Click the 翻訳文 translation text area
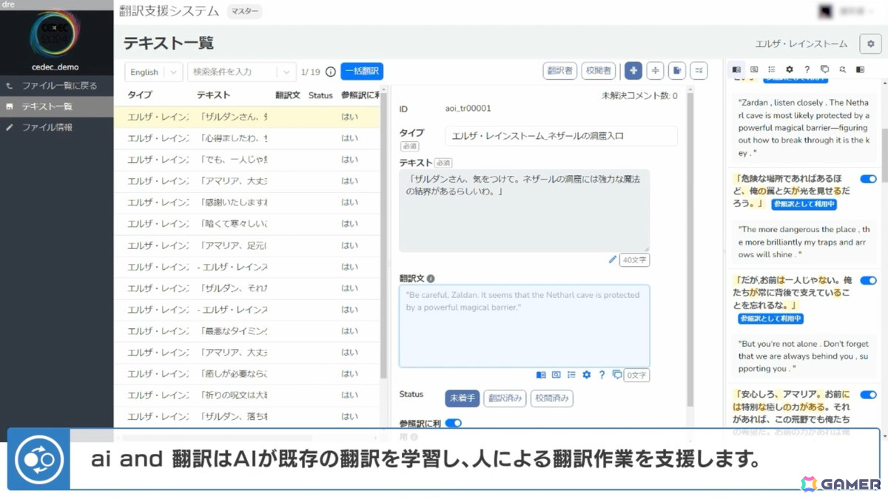 coord(525,326)
